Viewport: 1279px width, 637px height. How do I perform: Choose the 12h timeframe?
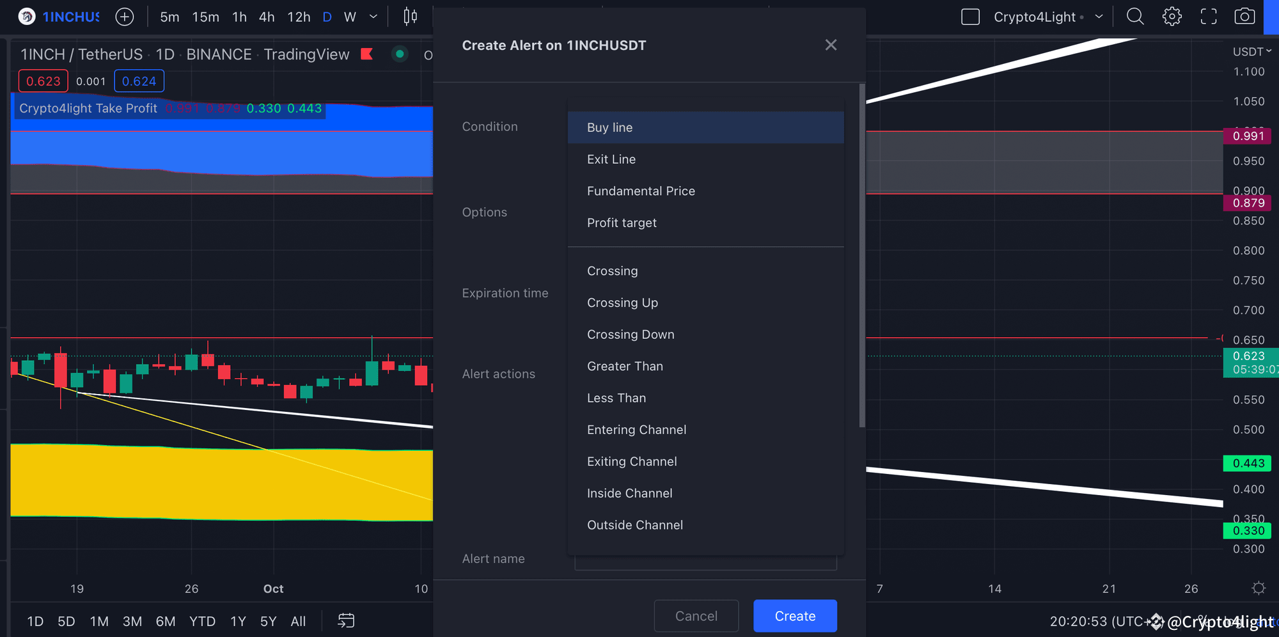[299, 17]
